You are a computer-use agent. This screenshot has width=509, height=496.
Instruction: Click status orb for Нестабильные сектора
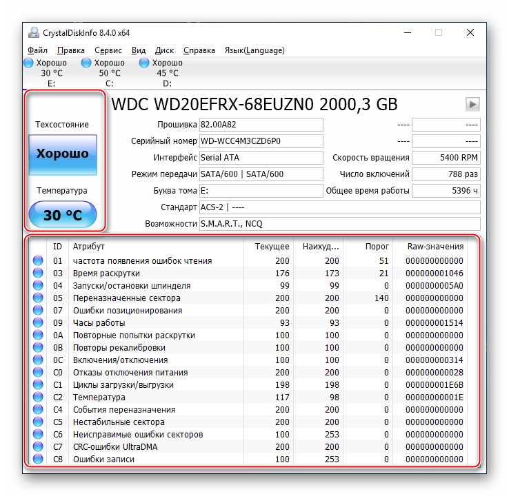38,422
